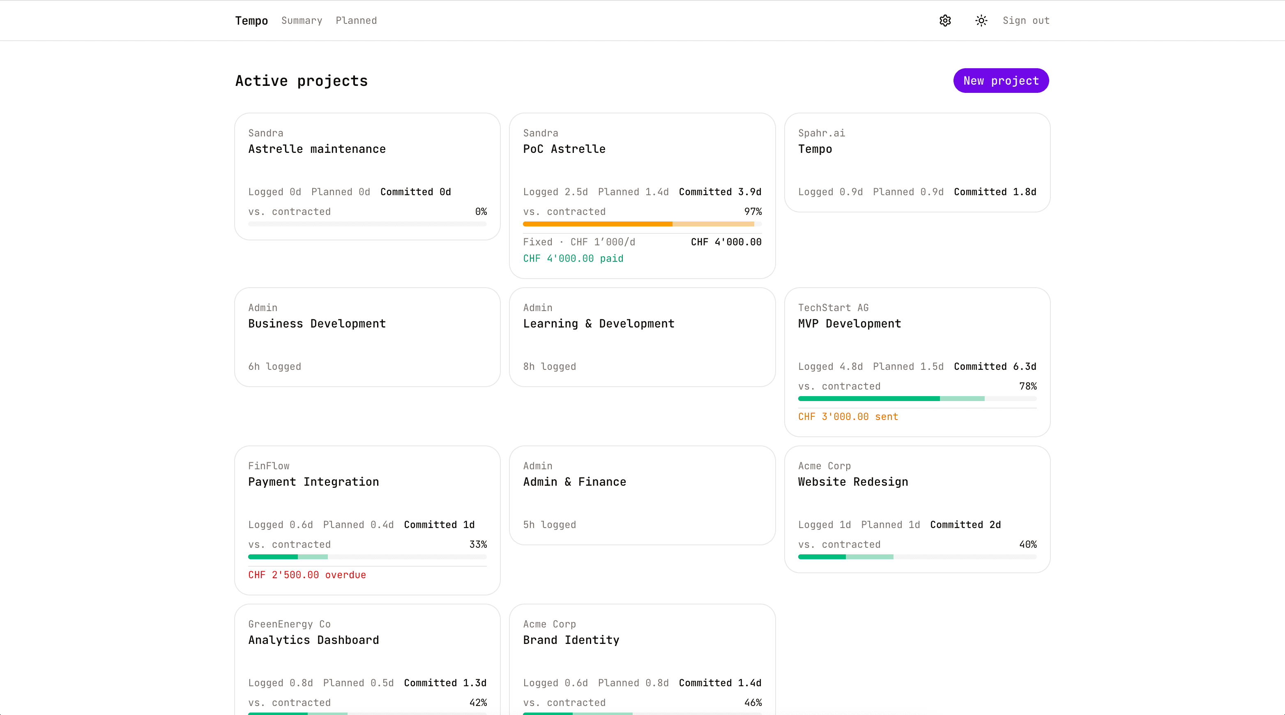The image size is (1285, 715).
Task: Toggle light/dark theme with the sun icon
Action: click(981, 21)
